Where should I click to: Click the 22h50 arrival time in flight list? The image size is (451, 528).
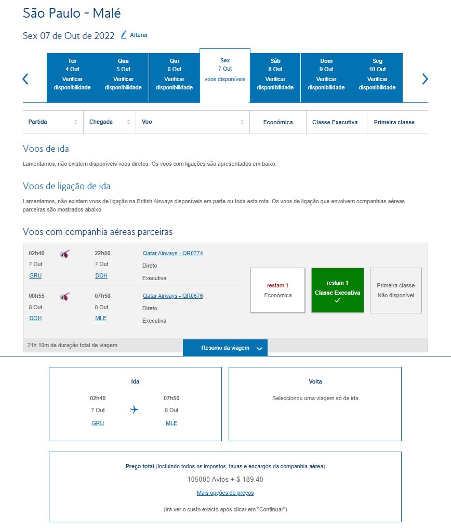(102, 253)
